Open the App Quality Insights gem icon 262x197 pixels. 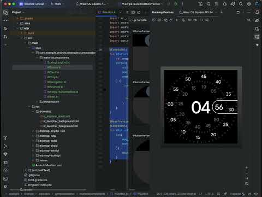pyautogui.click(x=5, y=154)
